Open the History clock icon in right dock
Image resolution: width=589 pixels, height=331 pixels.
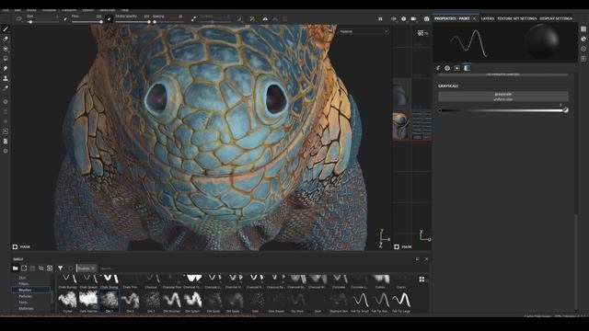[x=583, y=49]
